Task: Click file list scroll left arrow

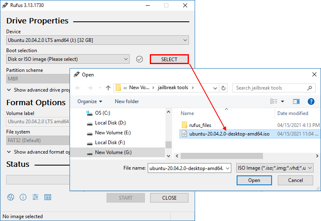Action: tap(177, 156)
